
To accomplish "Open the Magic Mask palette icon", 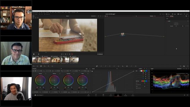I will (x=118, y=66).
